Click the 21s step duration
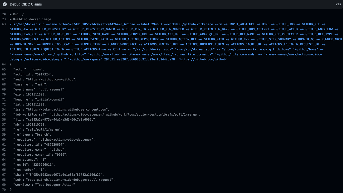 [338, 4]
